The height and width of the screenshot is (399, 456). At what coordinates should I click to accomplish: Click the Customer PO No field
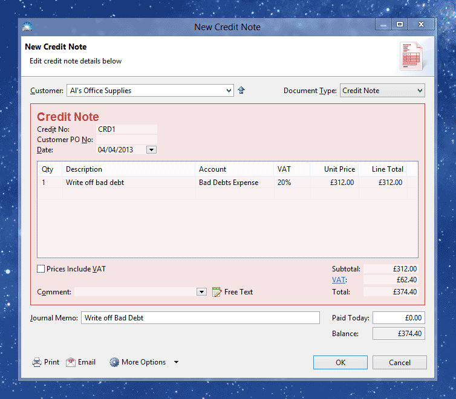pyautogui.click(x=126, y=140)
